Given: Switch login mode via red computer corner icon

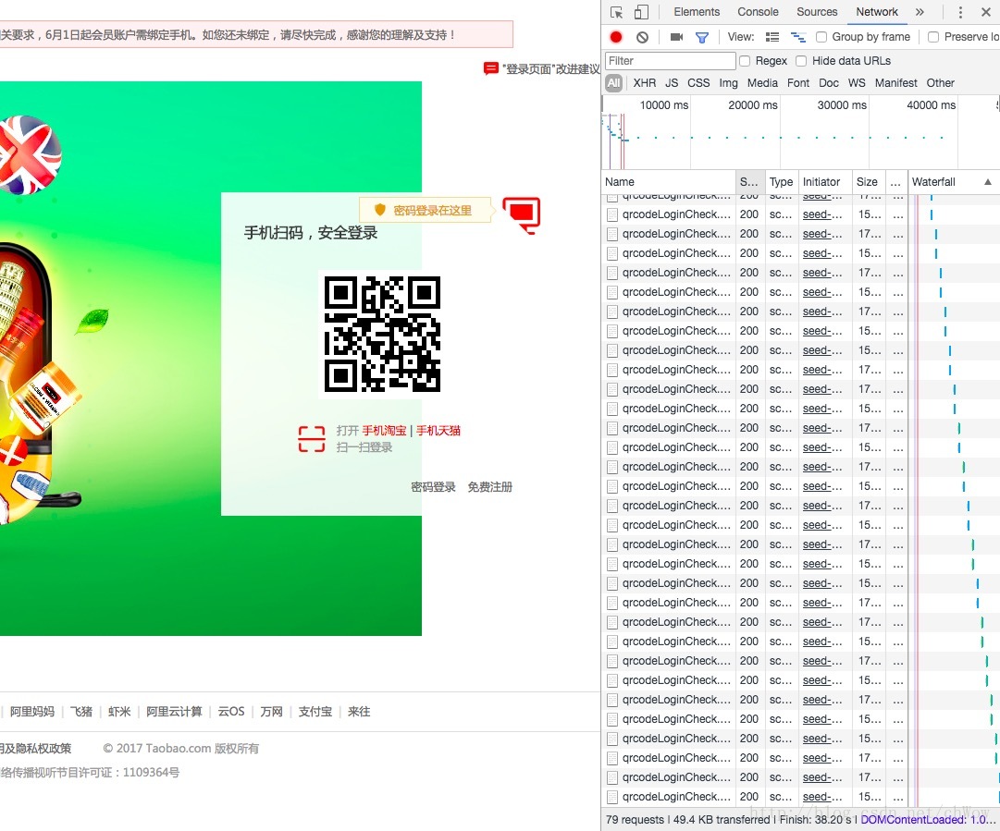Looking at the screenshot, I should coord(522,215).
